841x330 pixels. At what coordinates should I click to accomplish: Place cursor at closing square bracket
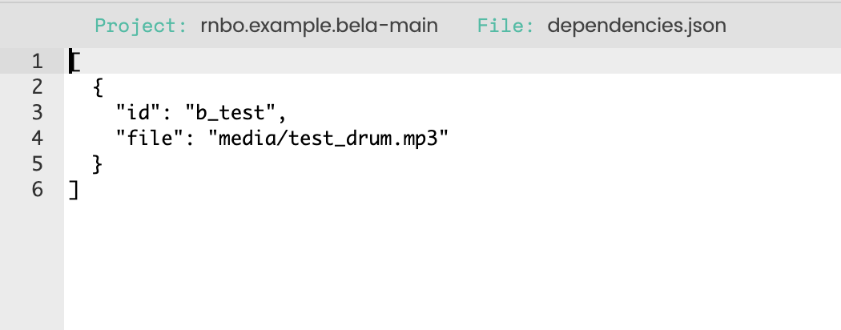click(74, 191)
